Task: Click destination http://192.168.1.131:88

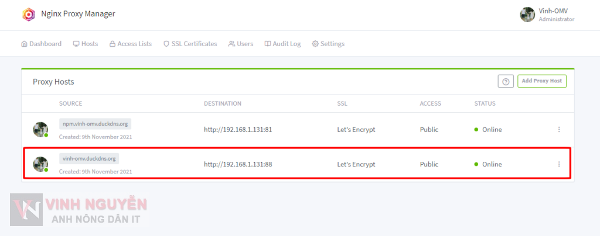Action: (238, 164)
